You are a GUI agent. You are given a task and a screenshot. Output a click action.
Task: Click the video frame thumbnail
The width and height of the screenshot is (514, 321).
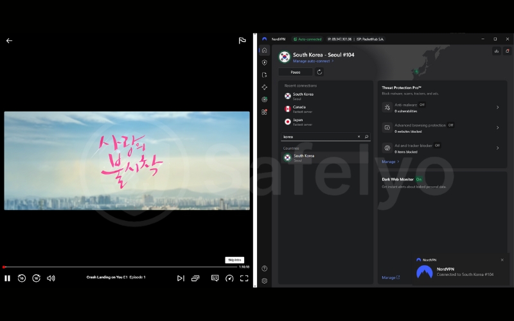coord(127,160)
